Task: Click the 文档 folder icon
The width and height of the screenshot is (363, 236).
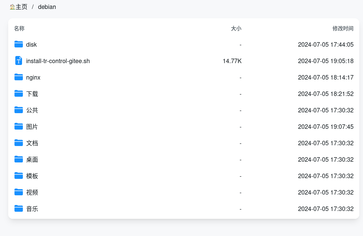Action: (19, 143)
